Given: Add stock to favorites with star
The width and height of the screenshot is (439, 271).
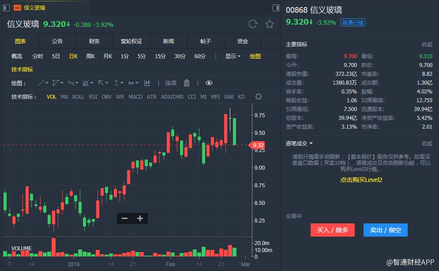Looking at the screenshot, I should [x=270, y=24].
